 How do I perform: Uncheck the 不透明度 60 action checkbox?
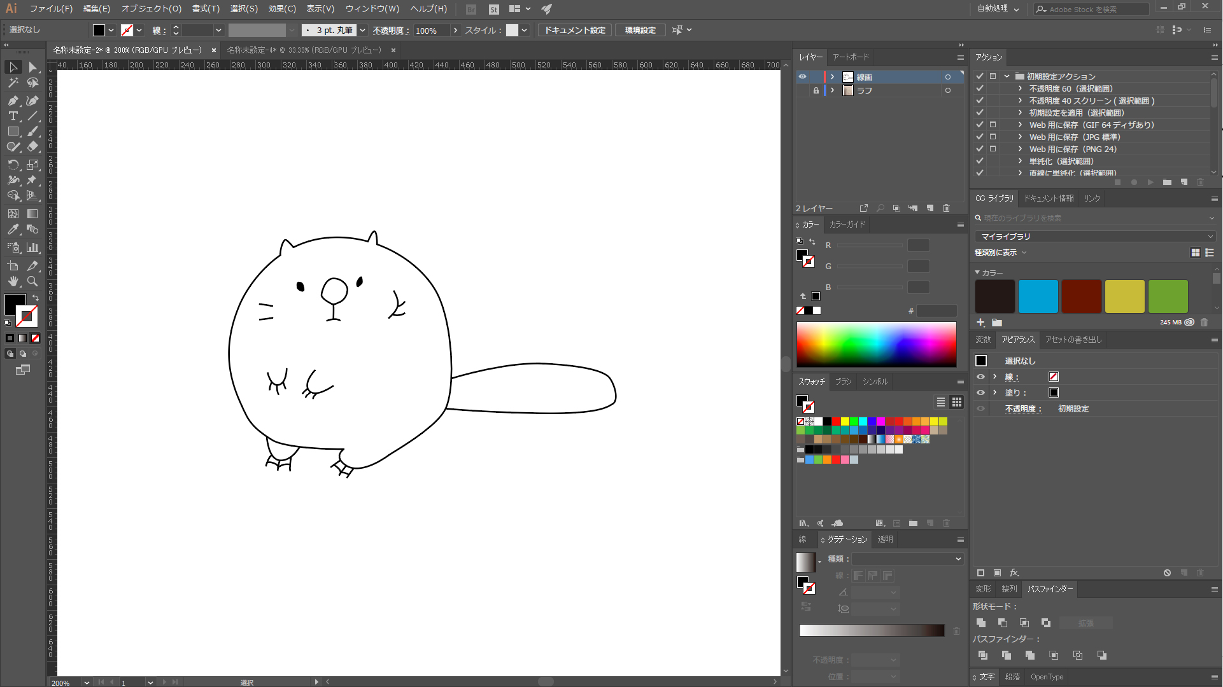pyautogui.click(x=980, y=88)
